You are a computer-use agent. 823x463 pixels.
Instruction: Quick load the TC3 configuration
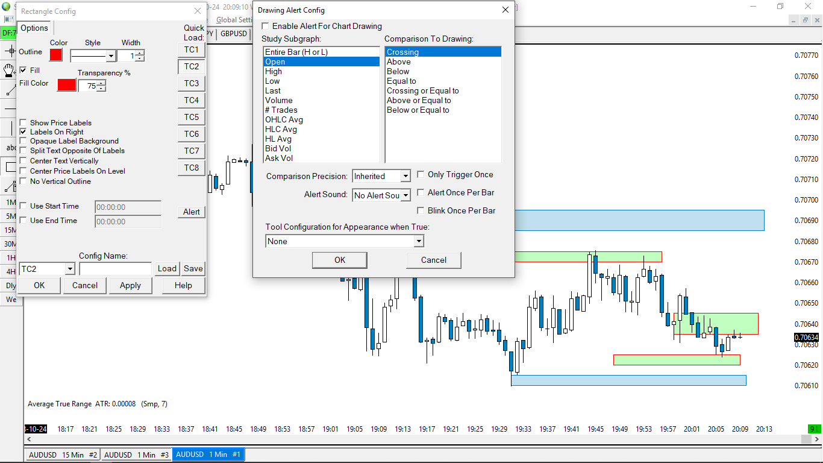click(x=192, y=83)
